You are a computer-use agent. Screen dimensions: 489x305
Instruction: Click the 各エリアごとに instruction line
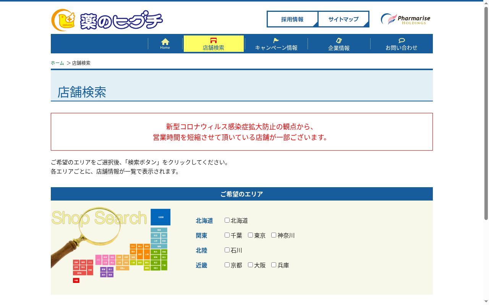pyautogui.click(x=115, y=172)
